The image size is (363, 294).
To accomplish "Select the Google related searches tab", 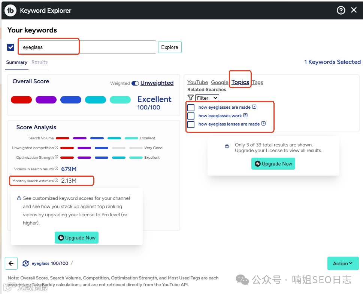I will point(220,82).
